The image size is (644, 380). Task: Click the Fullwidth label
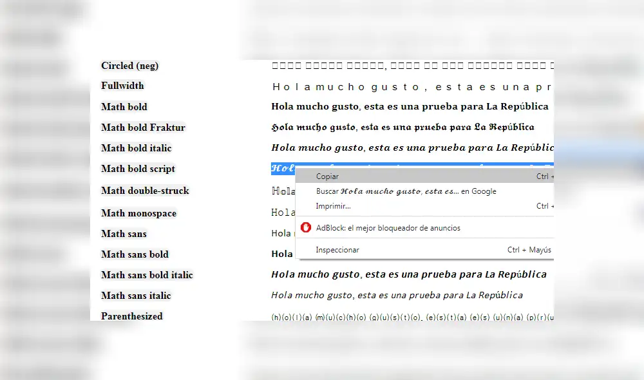click(122, 86)
